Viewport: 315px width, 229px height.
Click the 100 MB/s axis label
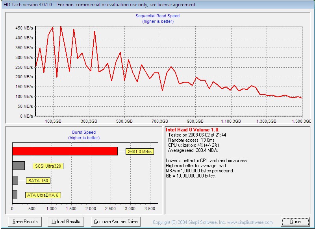24,96
